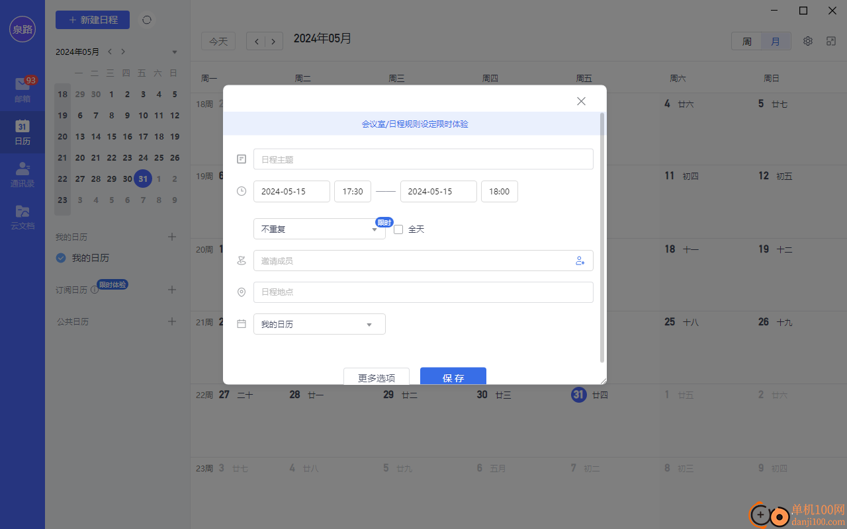847x529 pixels.
Task: Add a subscription under 订阅日历
Action: point(172,290)
